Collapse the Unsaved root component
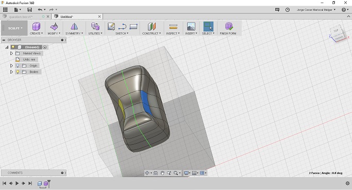The height and width of the screenshot is (190, 352). click(7, 47)
